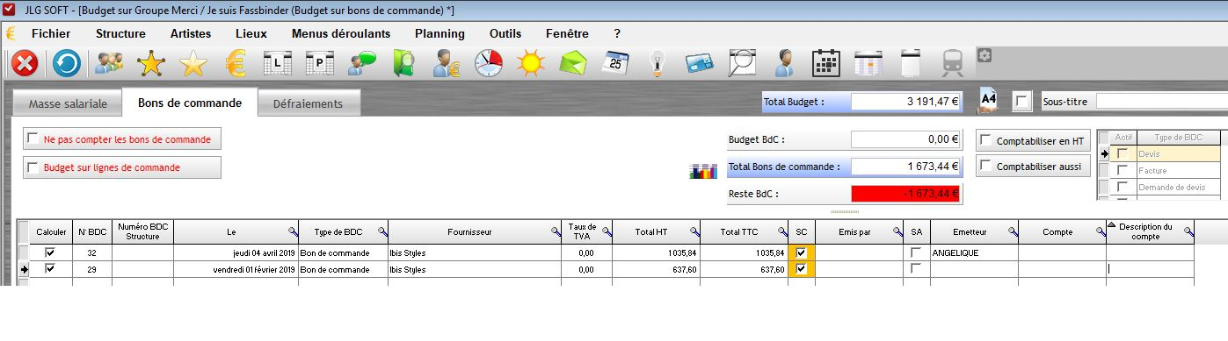Image resolution: width=1228 pixels, height=341 pixels.
Task: Click the green envelope icon
Action: point(573,63)
